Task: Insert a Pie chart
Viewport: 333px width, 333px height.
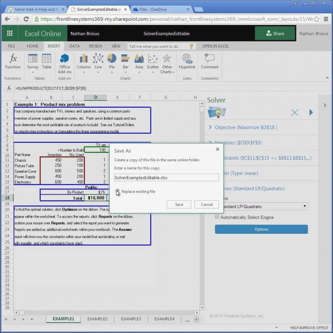Action: click(x=112, y=59)
